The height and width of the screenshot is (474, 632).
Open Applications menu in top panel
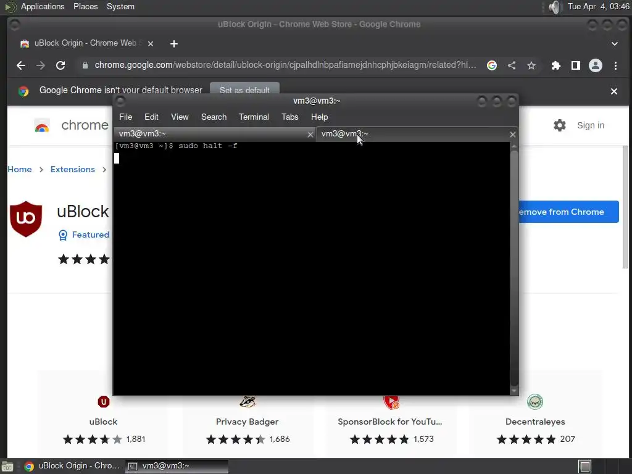point(43,6)
